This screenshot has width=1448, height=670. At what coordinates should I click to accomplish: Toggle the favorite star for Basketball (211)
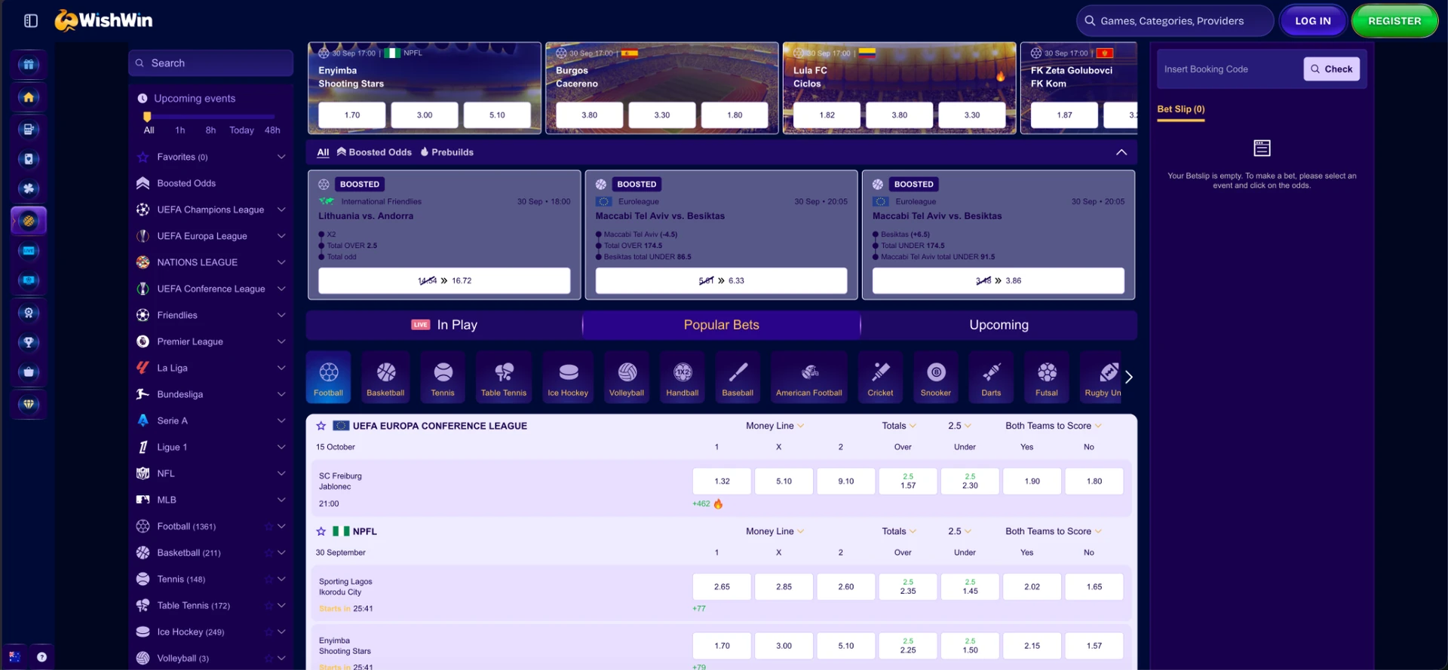[268, 553]
